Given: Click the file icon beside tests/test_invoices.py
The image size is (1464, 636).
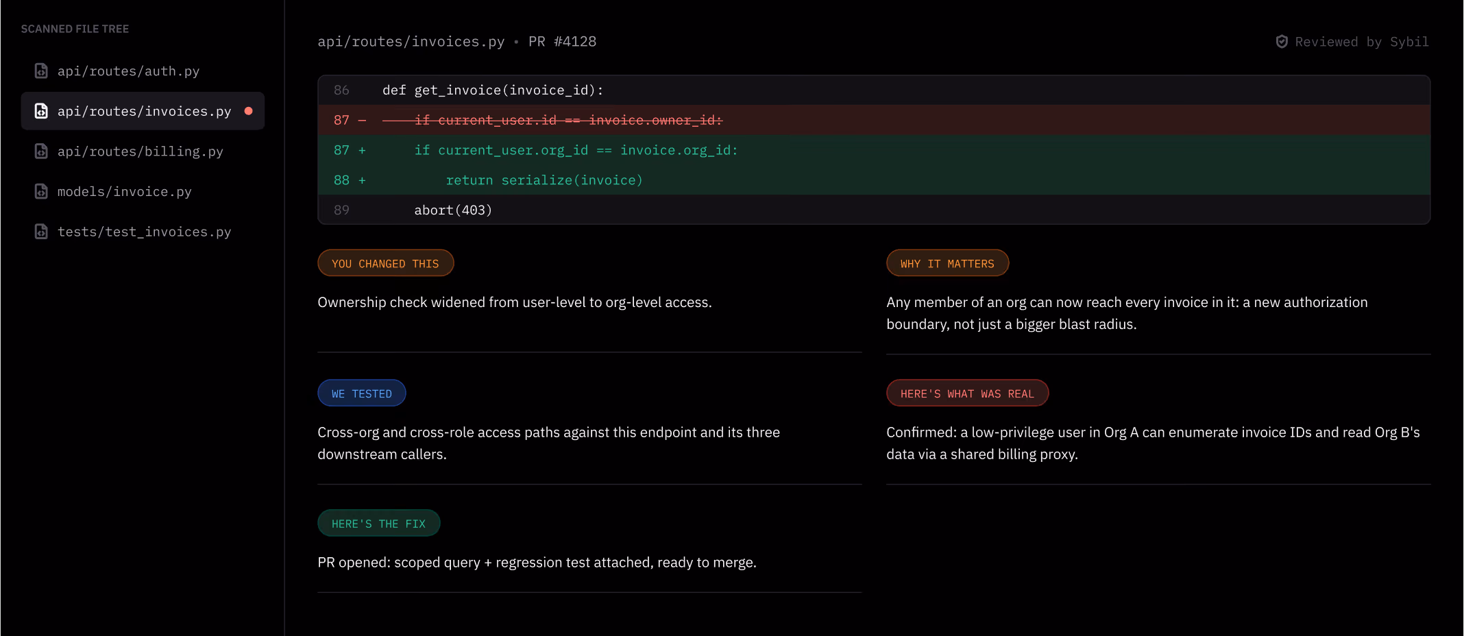Looking at the screenshot, I should coord(41,232).
